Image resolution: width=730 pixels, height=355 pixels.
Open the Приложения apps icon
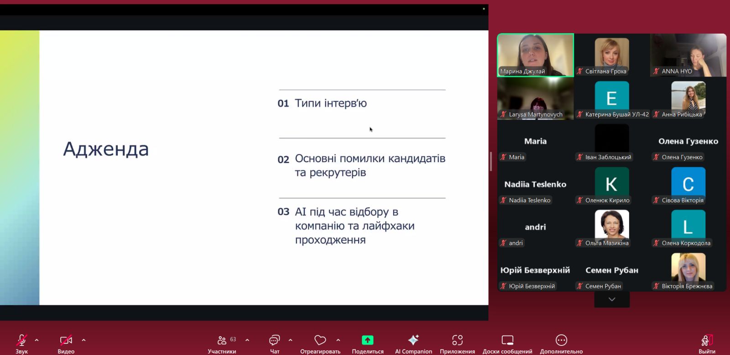[x=457, y=340]
